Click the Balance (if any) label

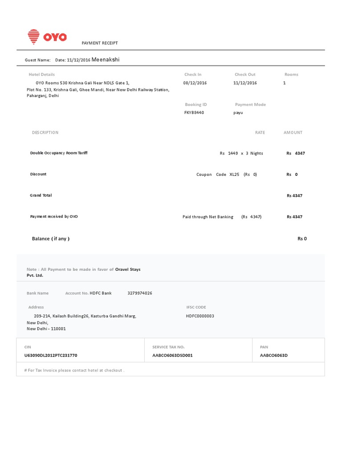(x=51, y=239)
